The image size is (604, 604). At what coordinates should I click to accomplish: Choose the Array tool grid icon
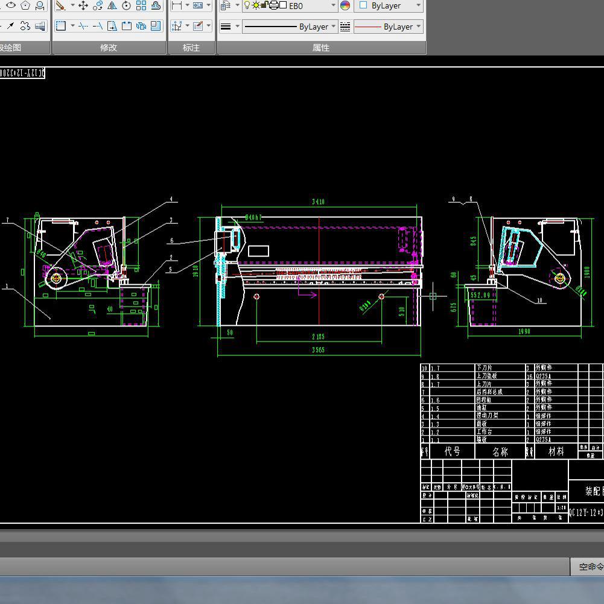pos(141,5)
